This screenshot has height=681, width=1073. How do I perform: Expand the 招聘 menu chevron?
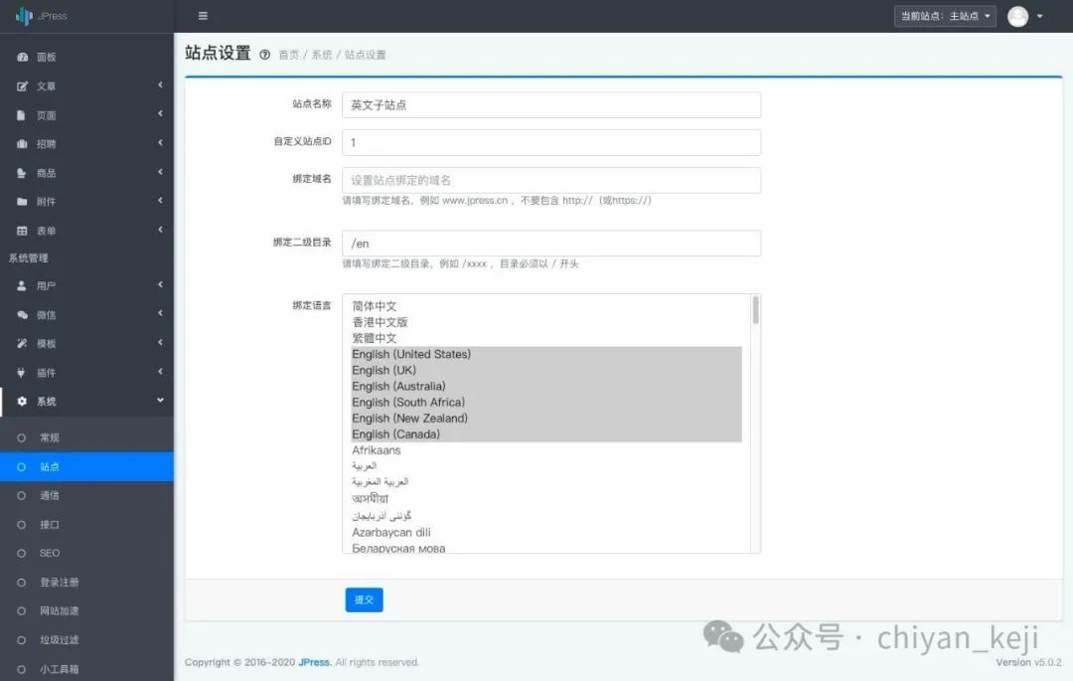pyautogui.click(x=160, y=143)
